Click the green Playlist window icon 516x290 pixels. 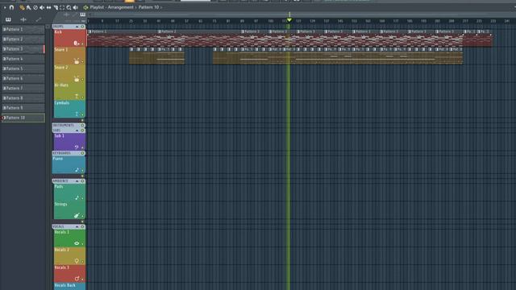pos(85,7)
